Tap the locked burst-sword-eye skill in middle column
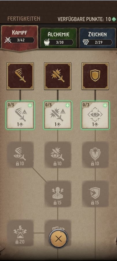The width and height of the screenshot is (117, 261). (58, 155)
